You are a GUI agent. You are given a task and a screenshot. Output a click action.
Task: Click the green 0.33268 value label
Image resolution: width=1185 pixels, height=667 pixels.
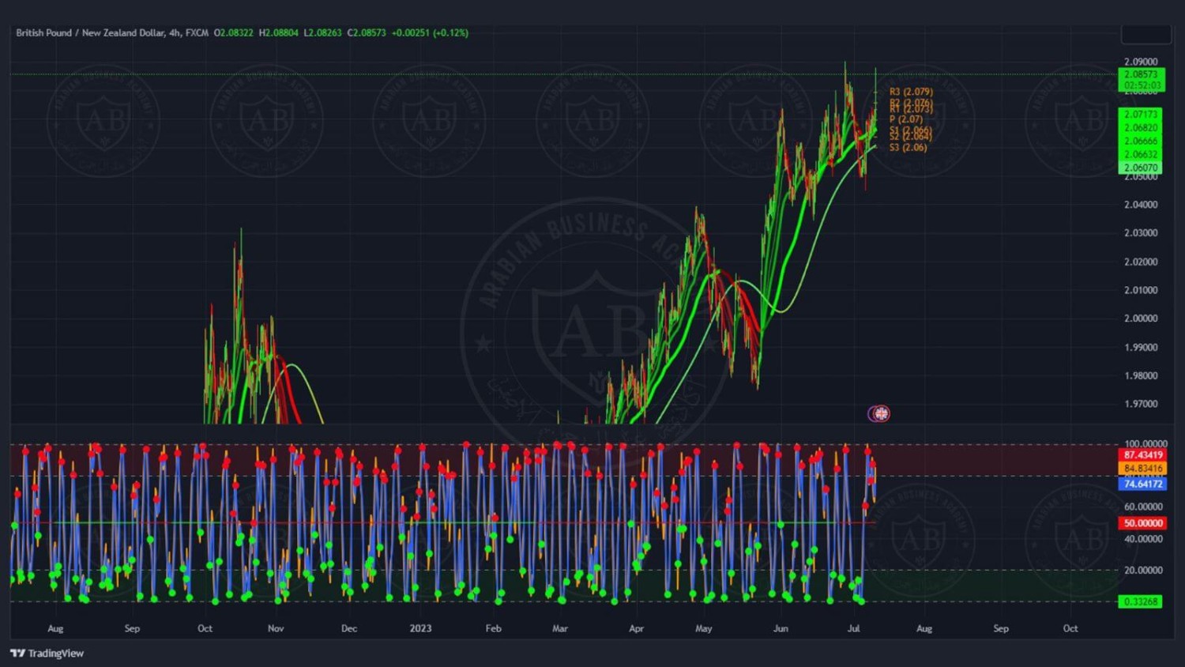1140,601
